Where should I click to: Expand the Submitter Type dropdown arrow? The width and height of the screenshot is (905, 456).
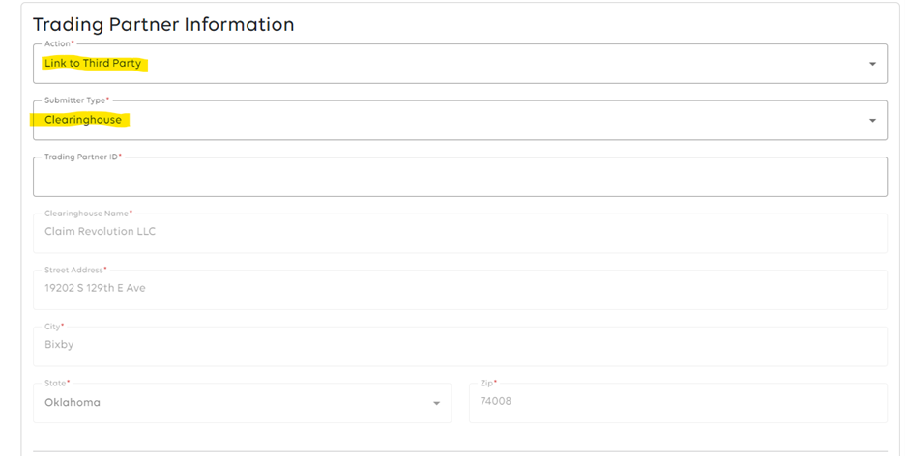871,121
